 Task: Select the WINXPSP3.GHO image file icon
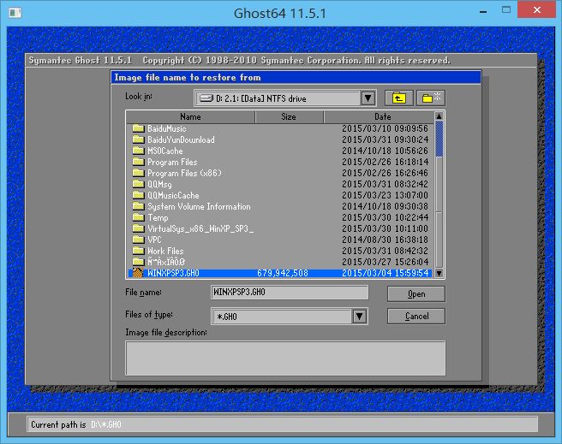pos(137,273)
